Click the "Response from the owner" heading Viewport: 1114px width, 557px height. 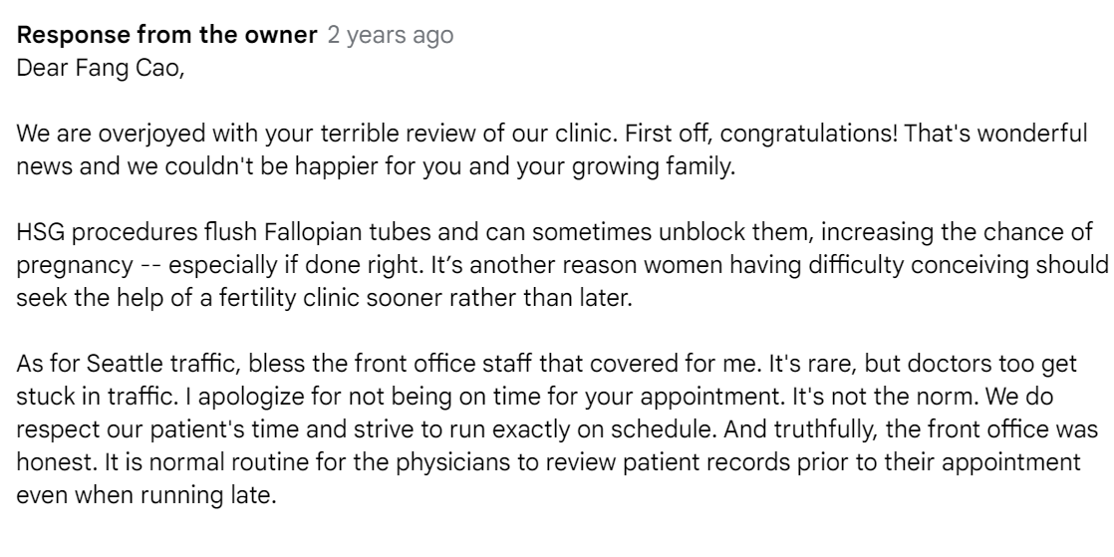pyautogui.click(x=166, y=35)
